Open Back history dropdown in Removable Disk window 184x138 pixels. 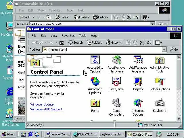33,17
